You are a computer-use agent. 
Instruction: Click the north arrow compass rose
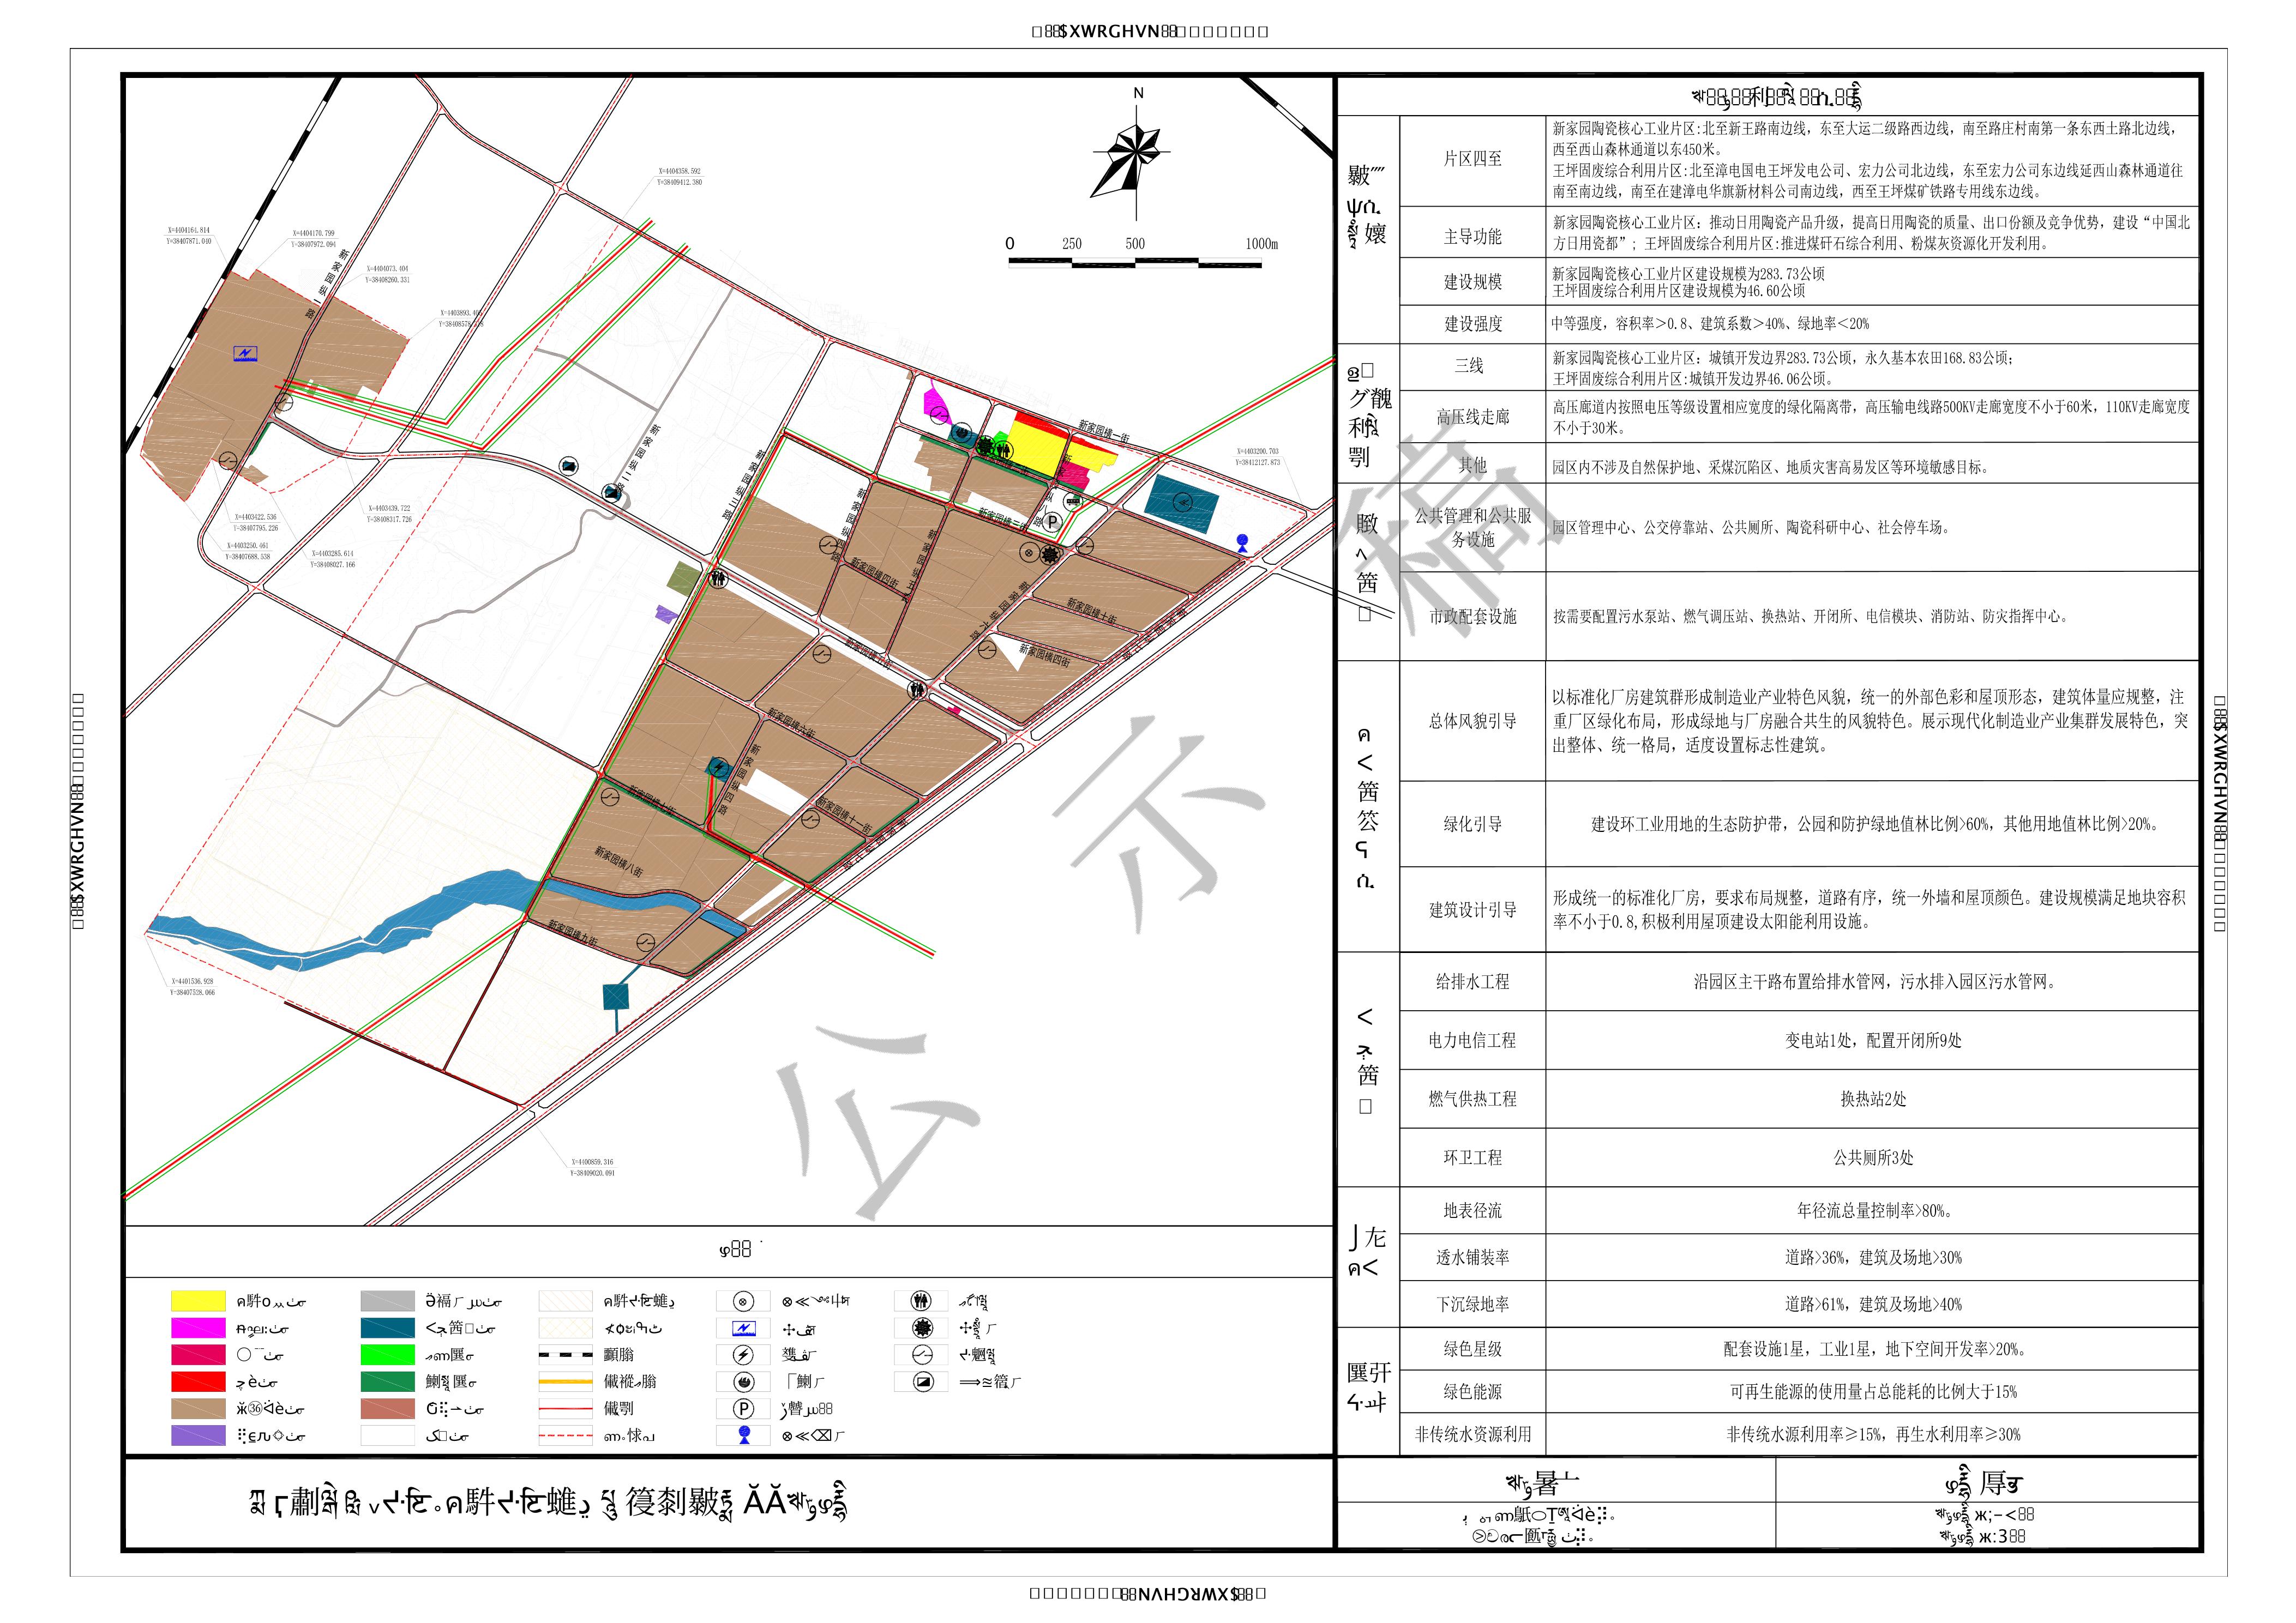click(1132, 160)
